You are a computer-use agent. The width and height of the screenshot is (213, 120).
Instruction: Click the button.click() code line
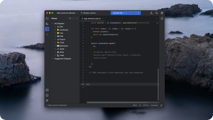pos(101,31)
